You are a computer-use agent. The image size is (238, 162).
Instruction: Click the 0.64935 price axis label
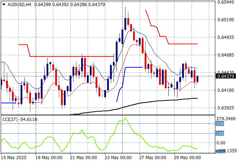point(226,37)
